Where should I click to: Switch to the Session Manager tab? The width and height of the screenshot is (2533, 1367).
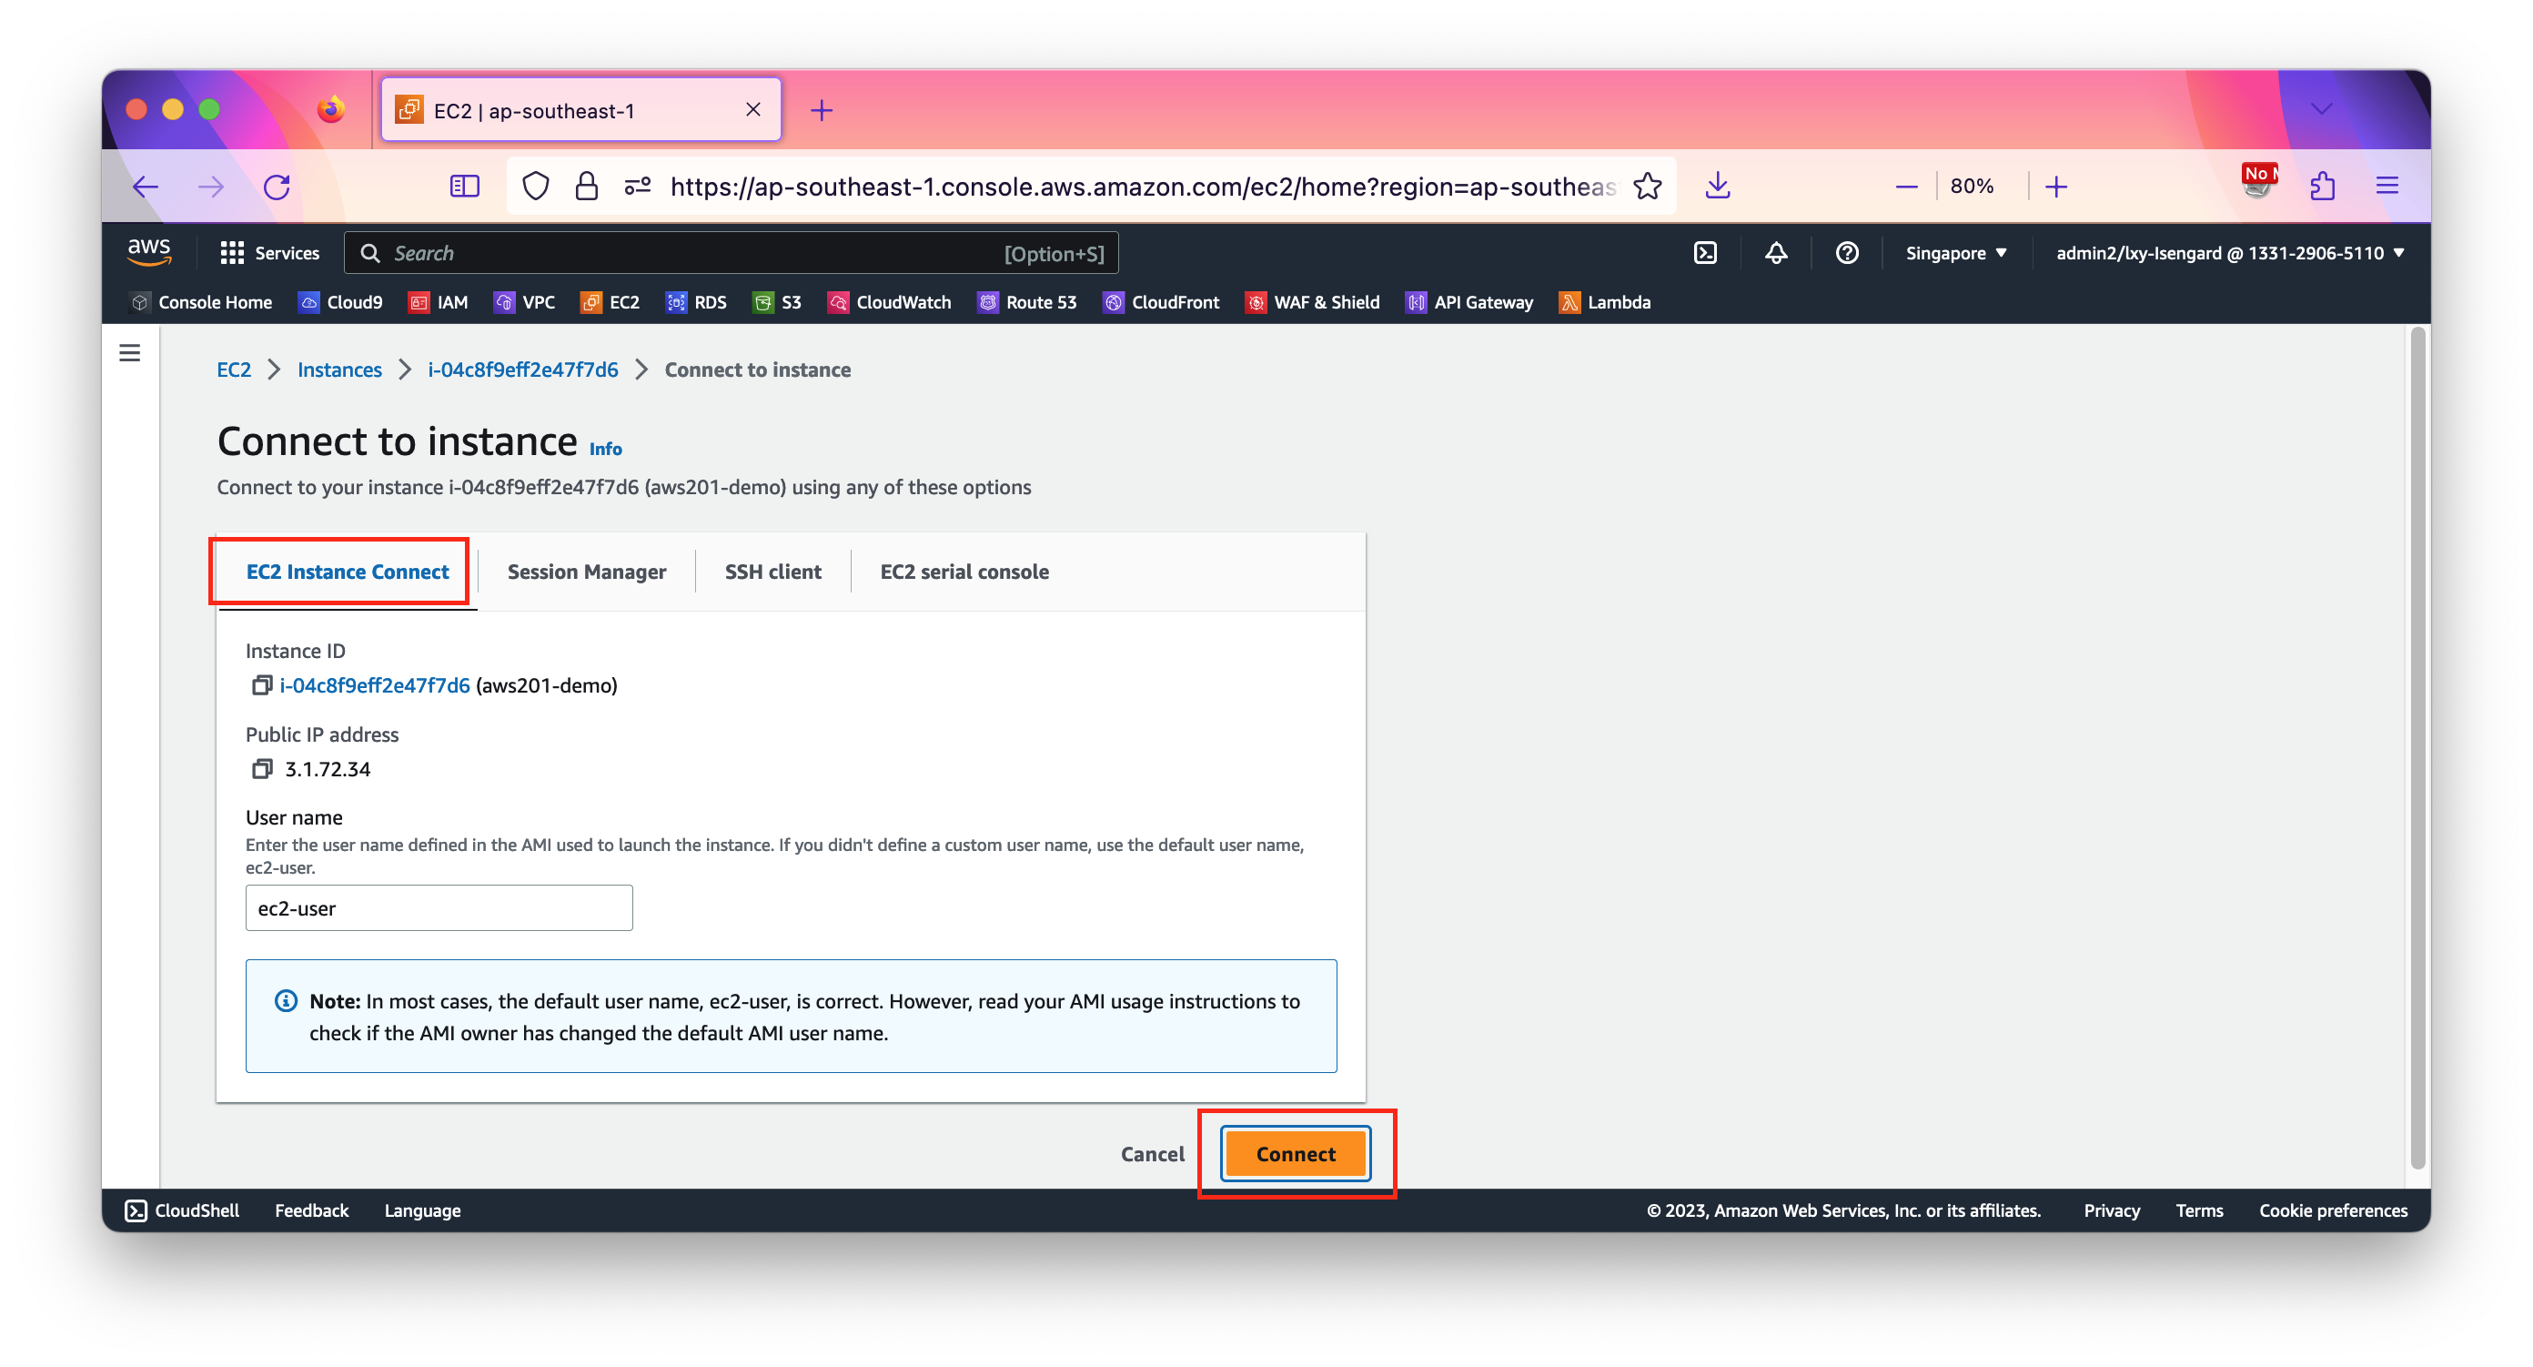point(586,572)
